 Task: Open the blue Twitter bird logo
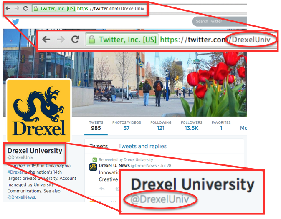coord(15,22)
